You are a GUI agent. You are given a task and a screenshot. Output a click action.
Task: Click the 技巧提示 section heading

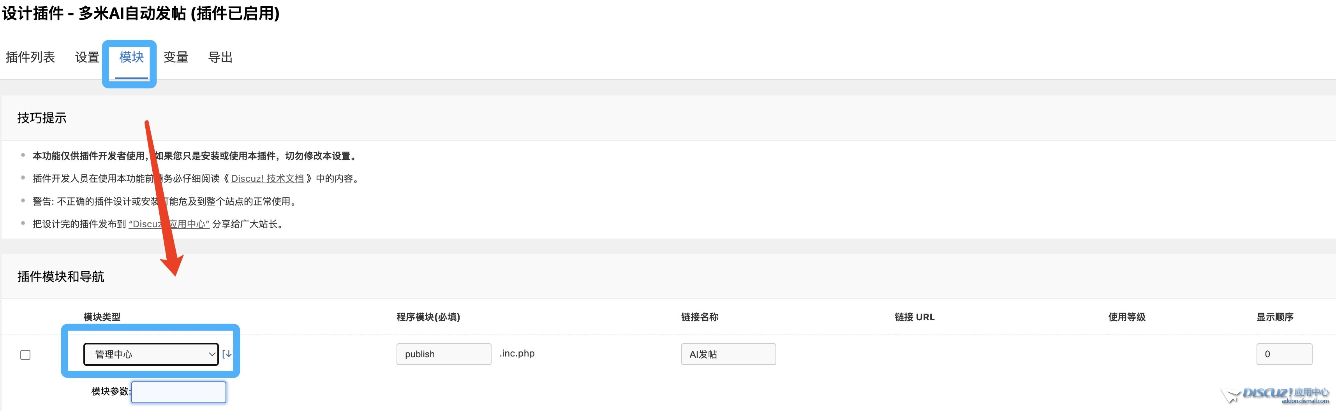coord(42,118)
